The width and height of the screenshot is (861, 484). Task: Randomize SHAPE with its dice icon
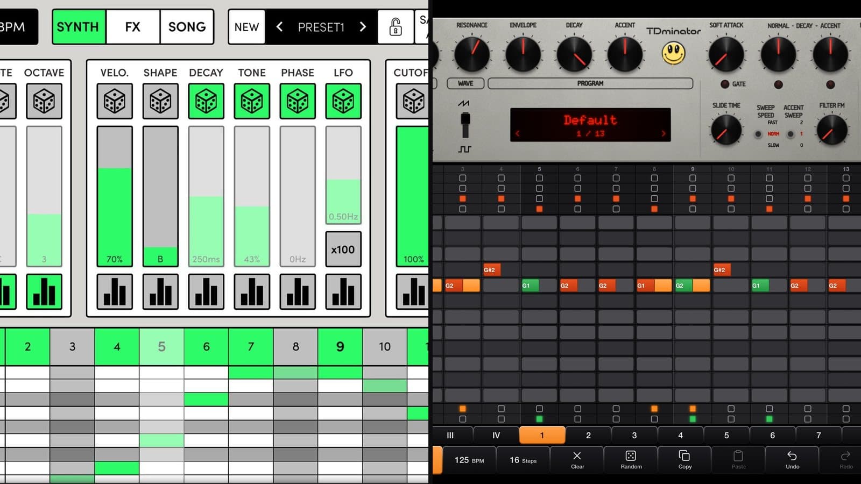coord(160,101)
